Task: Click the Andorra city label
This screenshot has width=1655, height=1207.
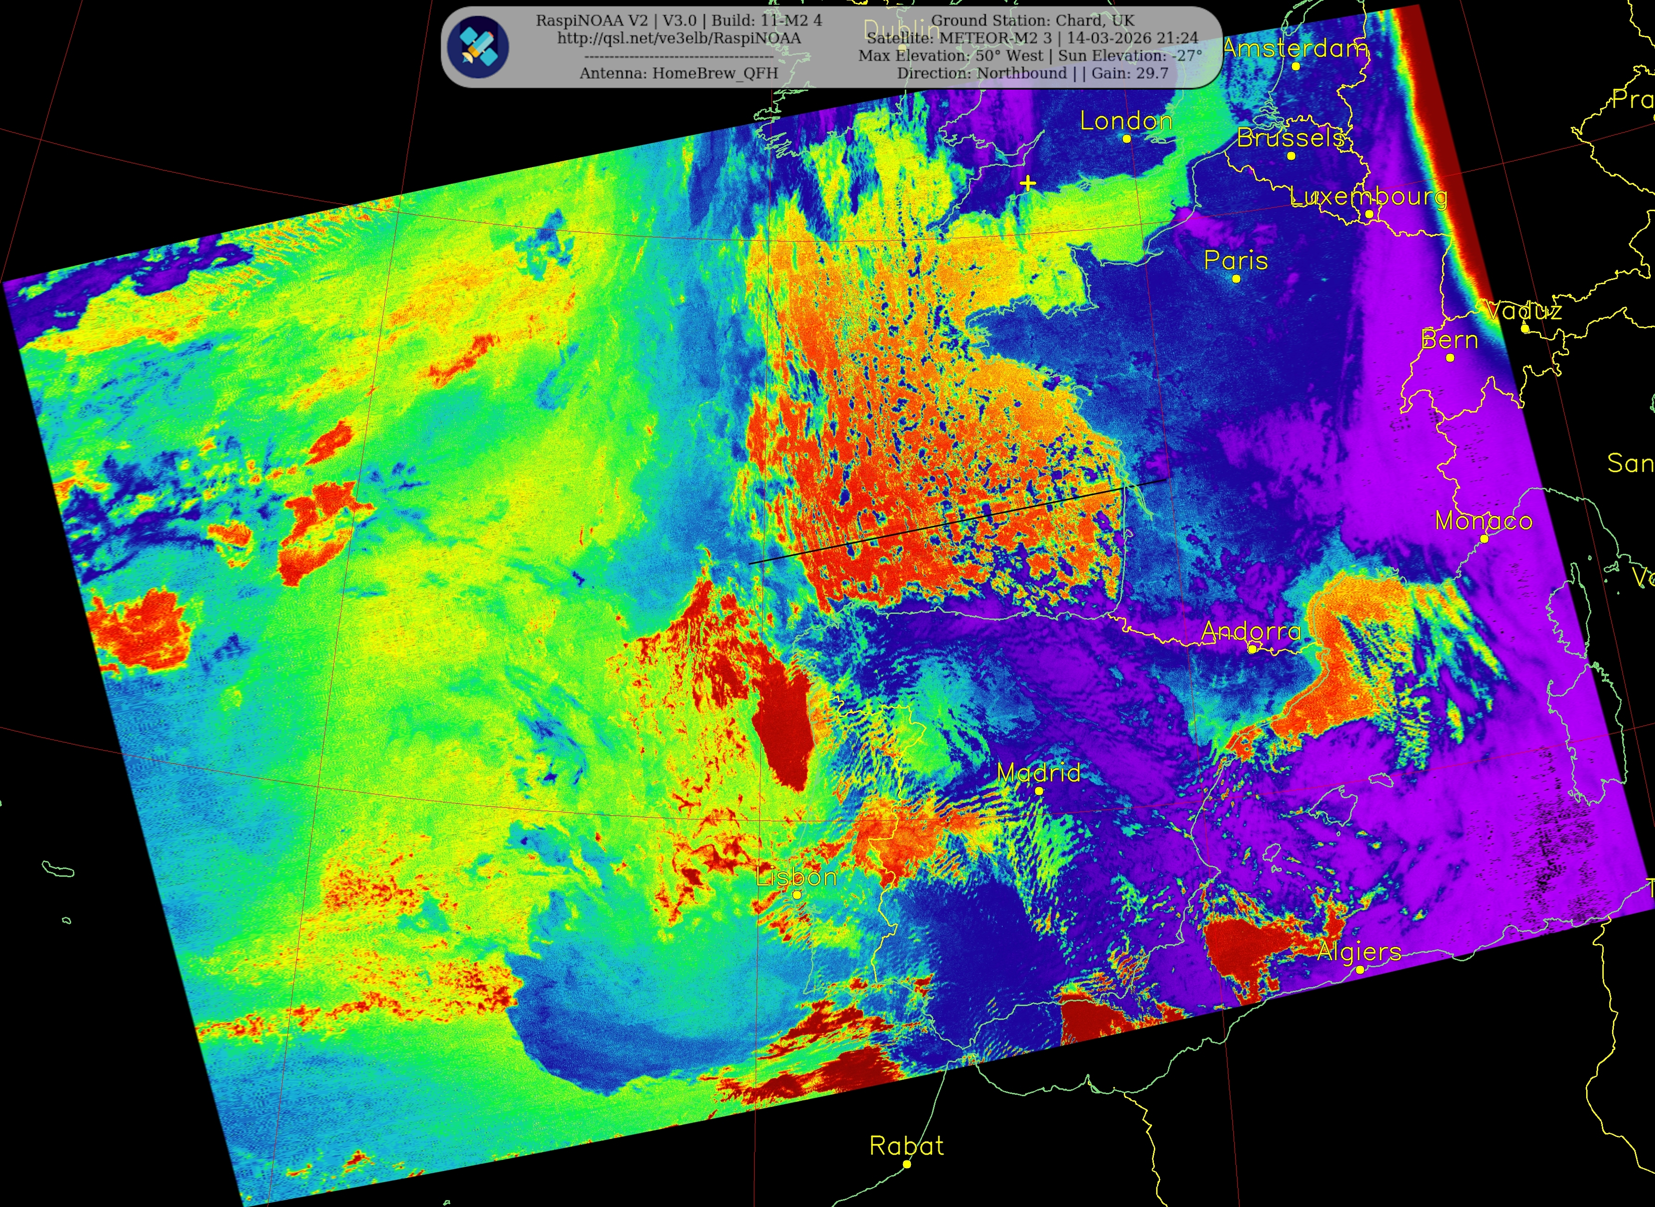Action: [1251, 630]
